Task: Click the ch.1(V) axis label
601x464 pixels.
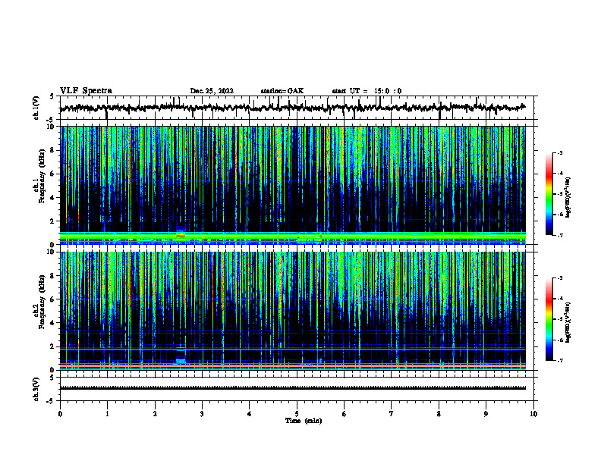Action: pyautogui.click(x=36, y=108)
